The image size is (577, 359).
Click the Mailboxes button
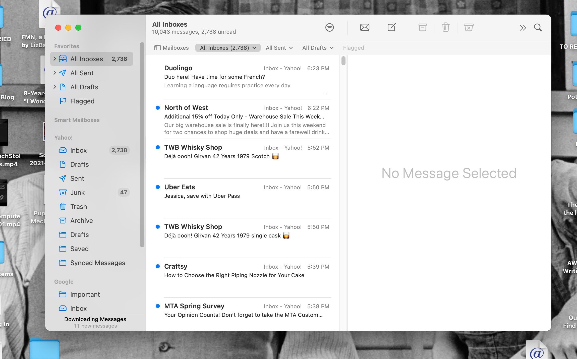coord(172,47)
